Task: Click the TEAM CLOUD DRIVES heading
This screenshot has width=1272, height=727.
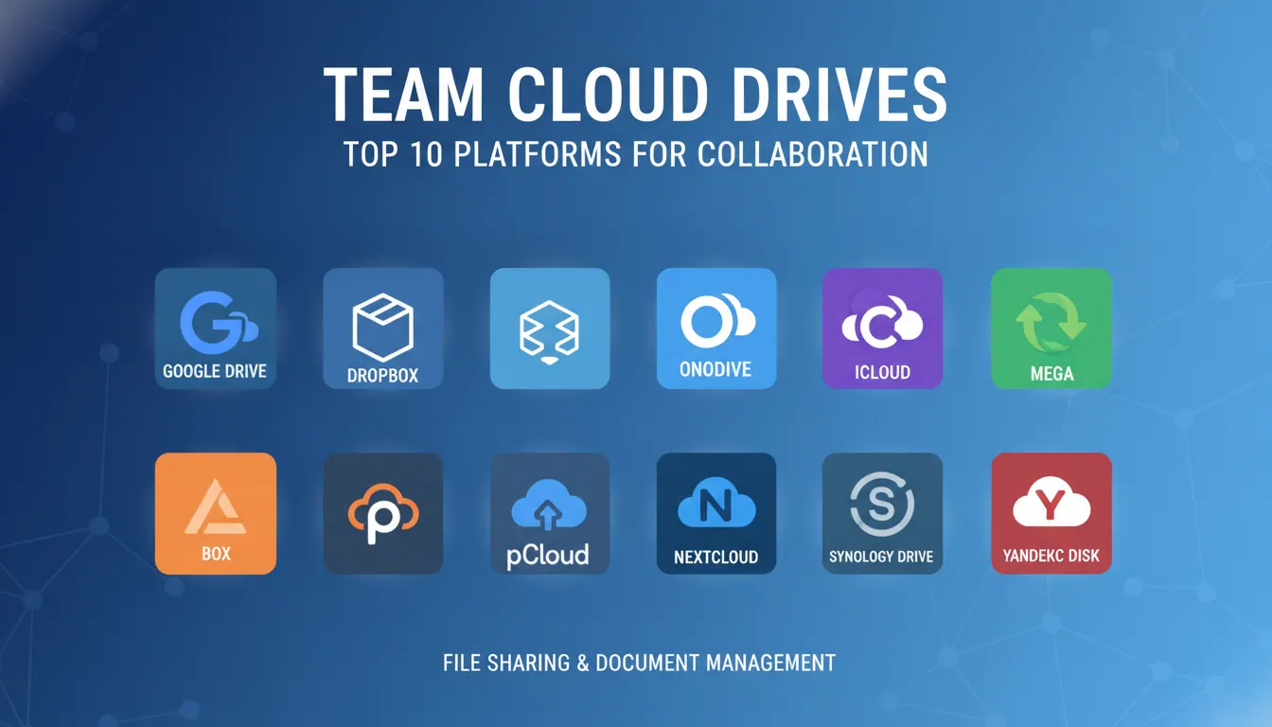Action: click(635, 95)
